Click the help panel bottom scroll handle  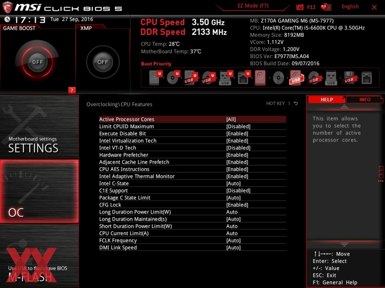[344, 244]
